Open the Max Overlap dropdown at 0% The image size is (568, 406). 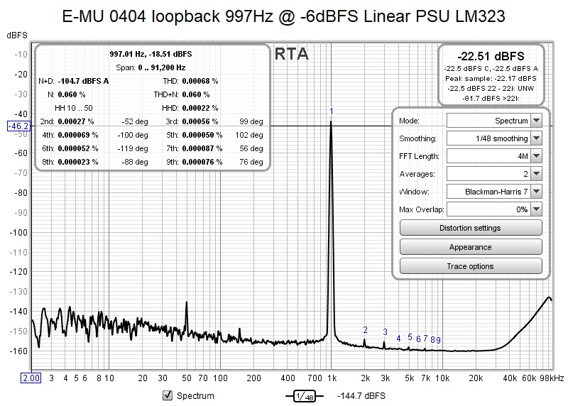(494, 209)
